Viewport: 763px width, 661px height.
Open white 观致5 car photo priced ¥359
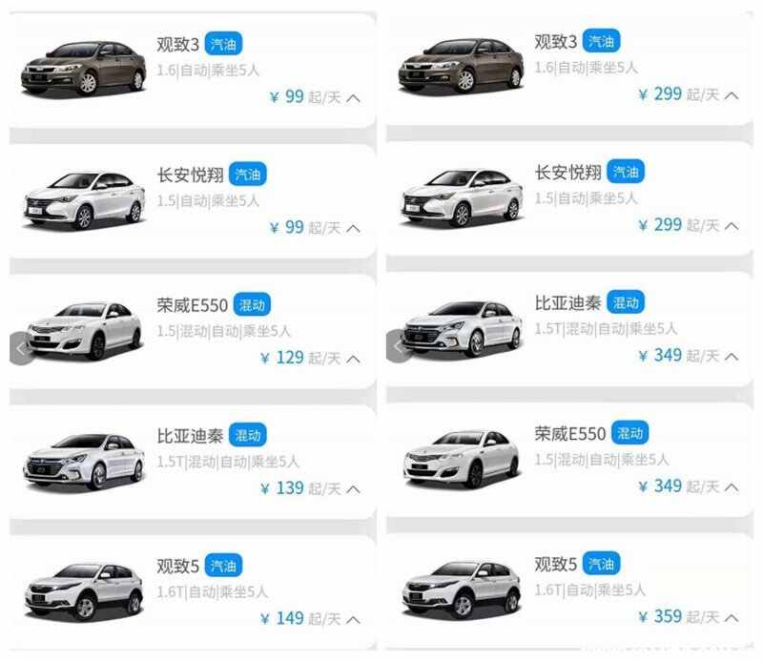[462, 589]
